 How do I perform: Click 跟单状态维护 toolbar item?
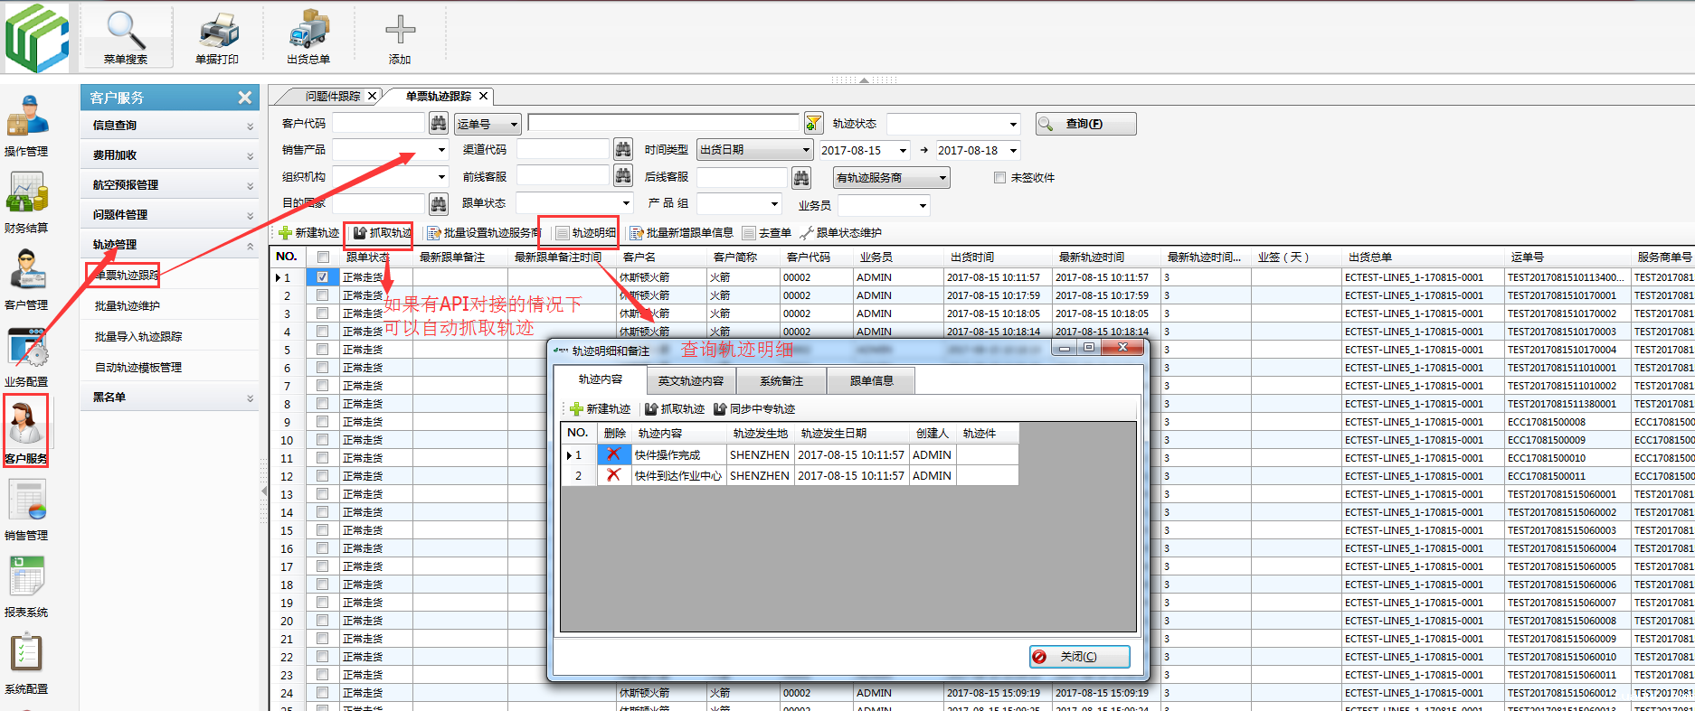pyautogui.click(x=840, y=233)
